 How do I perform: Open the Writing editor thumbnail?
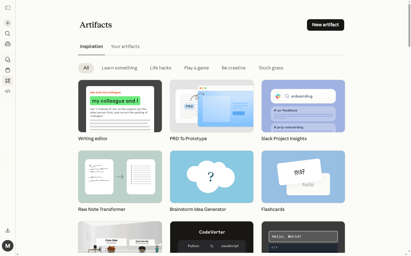tap(120, 106)
